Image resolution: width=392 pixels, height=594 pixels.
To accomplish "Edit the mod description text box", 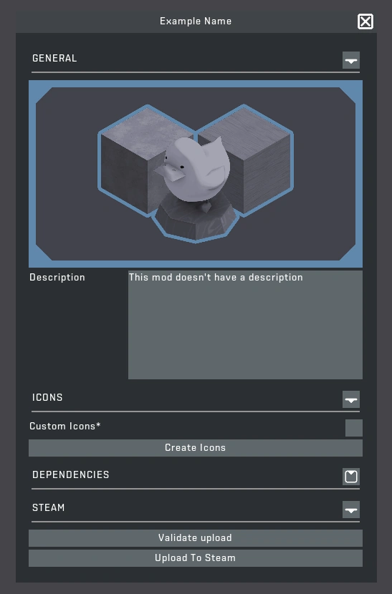I will (245, 325).
